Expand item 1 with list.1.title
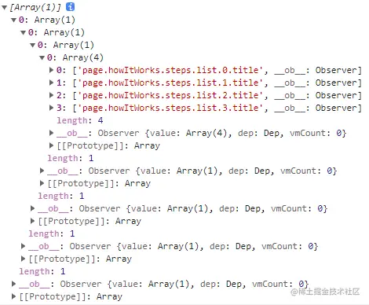The height and width of the screenshot is (305, 369). (52, 83)
